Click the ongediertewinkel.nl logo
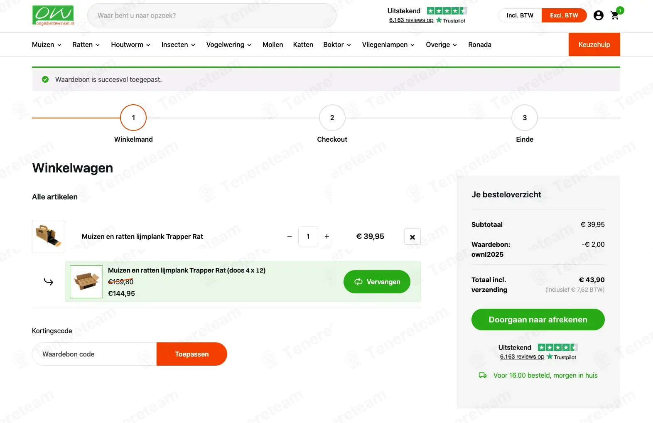Image resolution: width=653 pixels, height=423 pixels. tap(53, 15)
